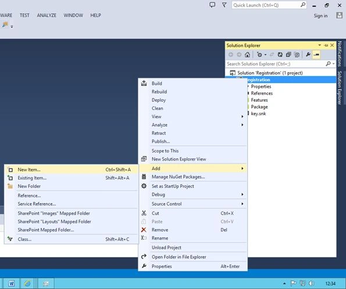Open the ANALYZE menu
Screen dimensions: 346x289
[47, 15]
